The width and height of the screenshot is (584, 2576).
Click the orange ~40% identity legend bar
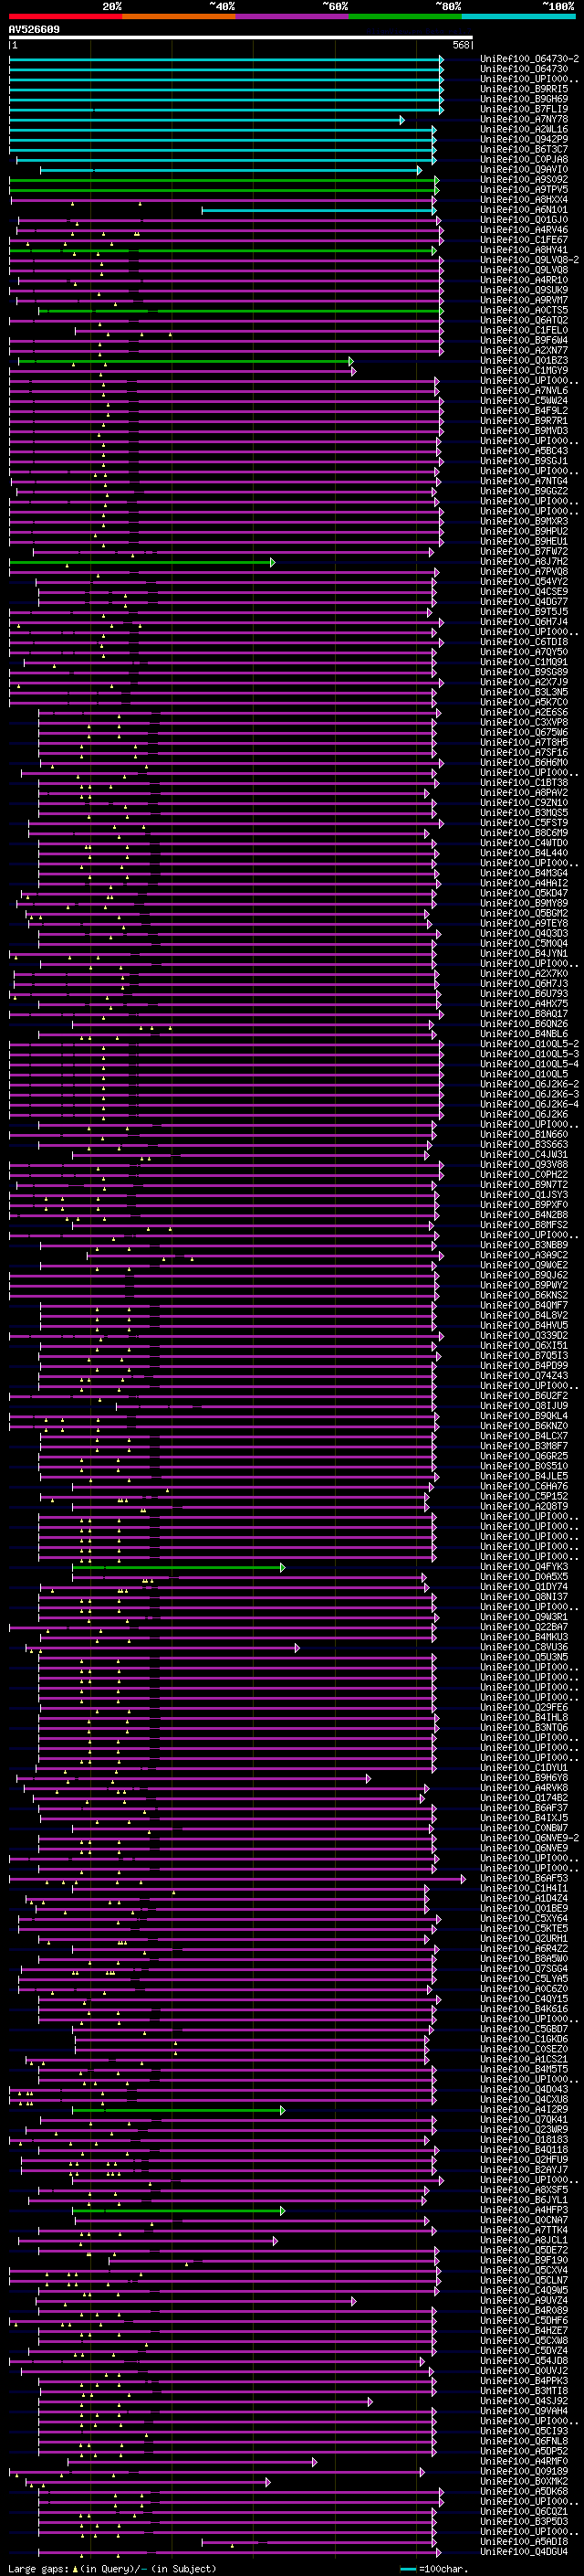tap(179, 17)
